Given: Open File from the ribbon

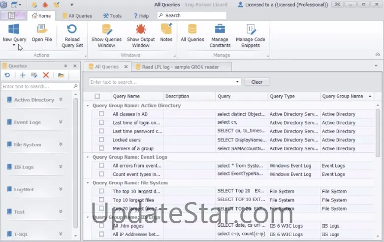Looking at the screenshot, I should click(42, 31).
